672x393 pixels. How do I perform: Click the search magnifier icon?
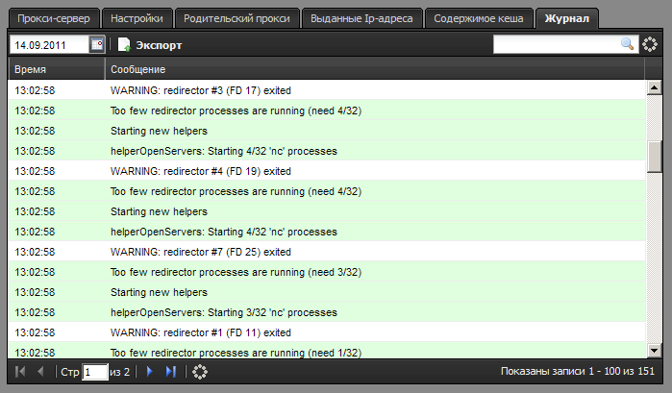point(627,44)
